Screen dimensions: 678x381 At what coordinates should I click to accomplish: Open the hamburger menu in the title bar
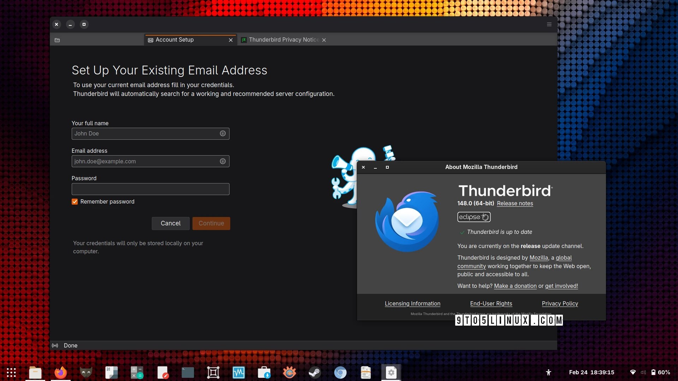click(x=549, y=24)
